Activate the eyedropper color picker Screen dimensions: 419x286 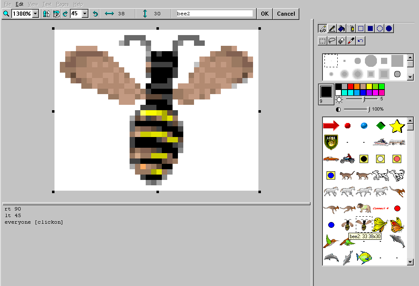click(x=351, y=40)
